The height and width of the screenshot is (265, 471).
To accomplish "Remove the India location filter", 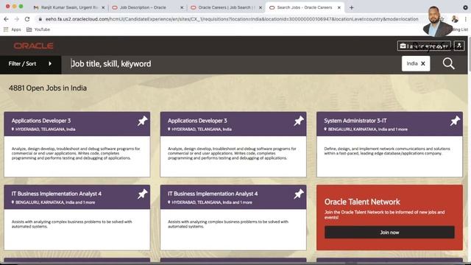I will tap(423, 64).
